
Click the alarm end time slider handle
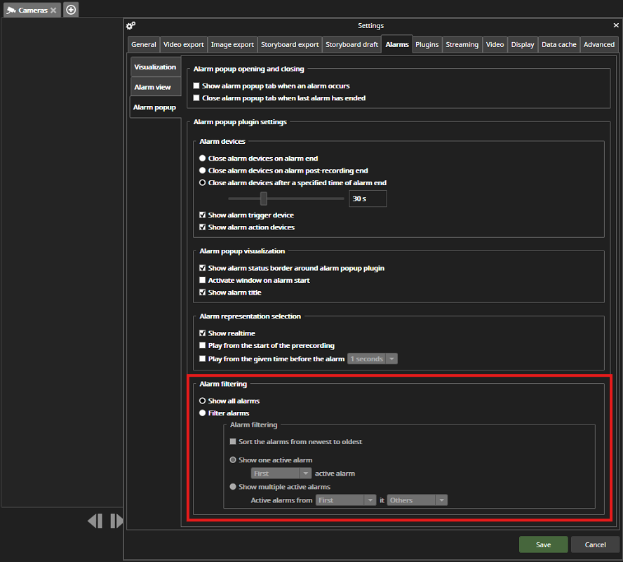tap(263, 199)
